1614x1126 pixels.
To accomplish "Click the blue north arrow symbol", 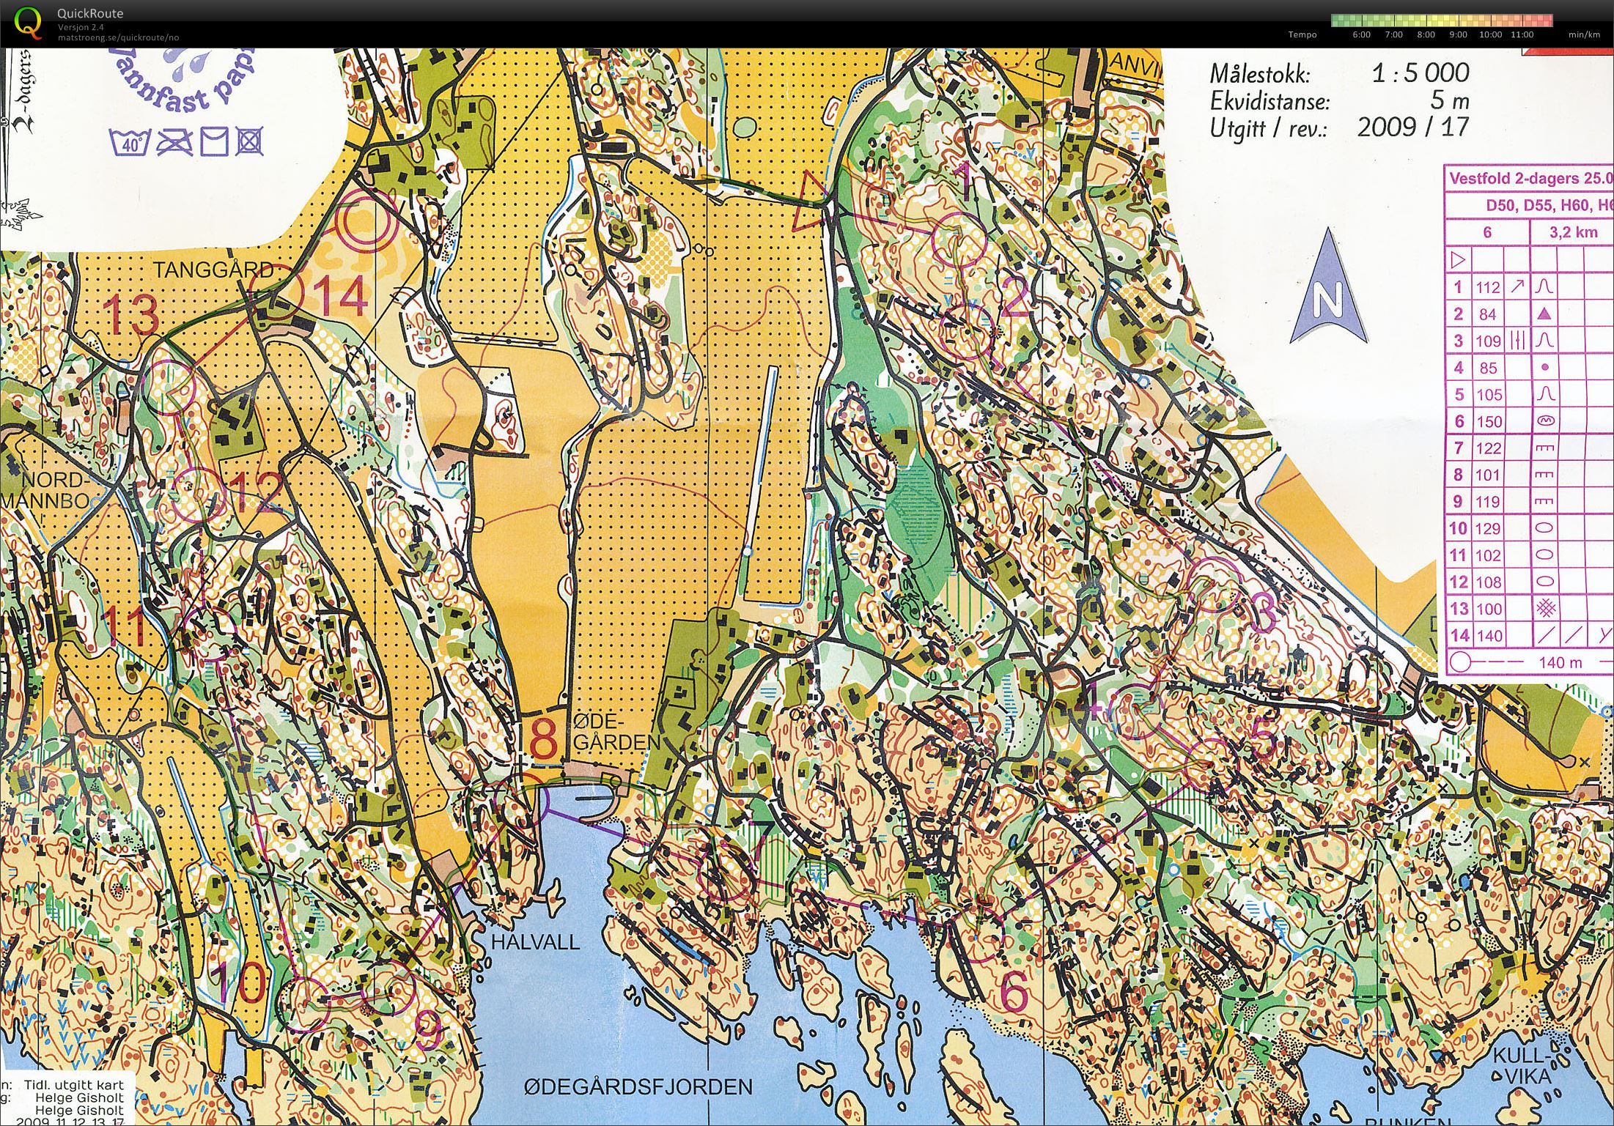I will 1328,287.
